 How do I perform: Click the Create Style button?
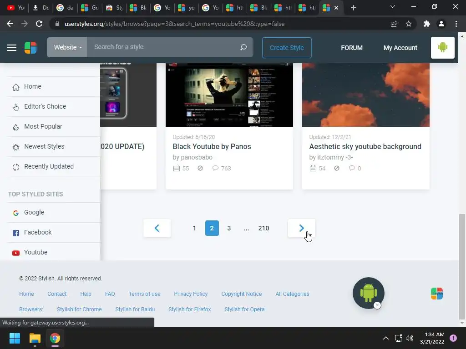coord(287,48)
